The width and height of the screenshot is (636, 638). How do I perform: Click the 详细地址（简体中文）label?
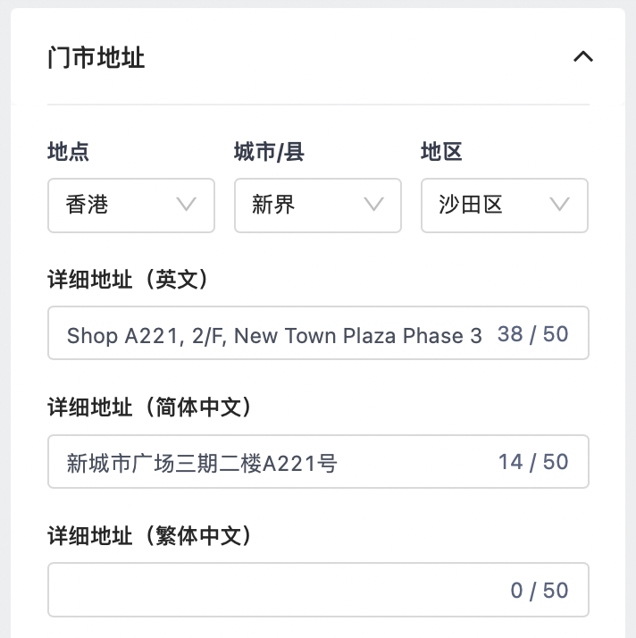coord(150,407)
